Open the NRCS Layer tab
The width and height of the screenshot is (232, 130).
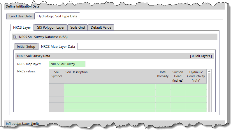pyautogui.click(x=22, y=28)
